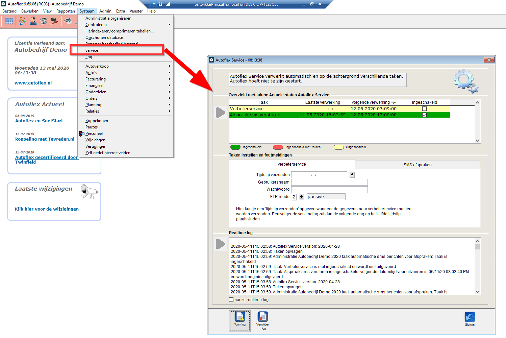Click the pin icon on the remote session bar
The width and height of the screenshot is (506, 338).
(x=154, y=4)
